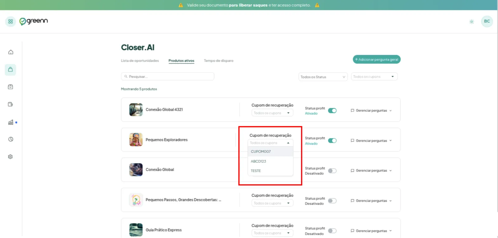Disable Status profit for Pequenos Exploradores

click(332, 140)
